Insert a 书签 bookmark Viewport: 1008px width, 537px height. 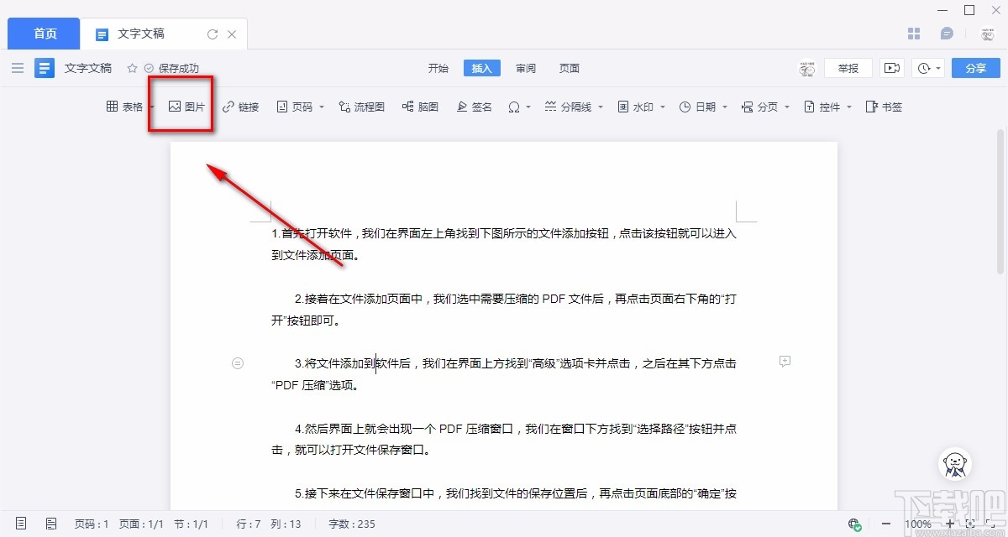click(884, 106)
